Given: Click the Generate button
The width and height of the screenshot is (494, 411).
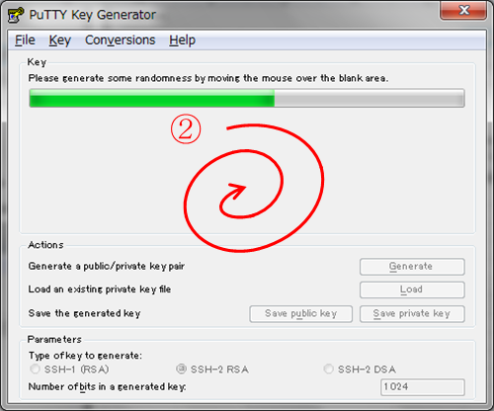Looking at the screenshot, I should click(412, 267).
